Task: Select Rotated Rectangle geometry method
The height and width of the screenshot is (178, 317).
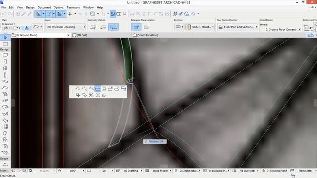Action: [x=113, y=27]
